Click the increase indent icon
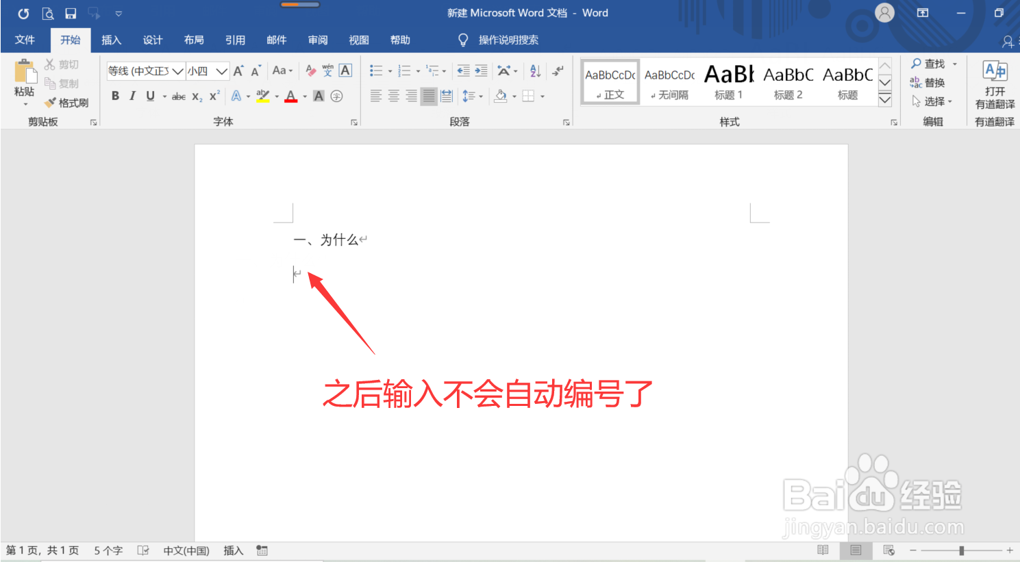Screen dimensions: 1020x562 click(x=482, y=71)
